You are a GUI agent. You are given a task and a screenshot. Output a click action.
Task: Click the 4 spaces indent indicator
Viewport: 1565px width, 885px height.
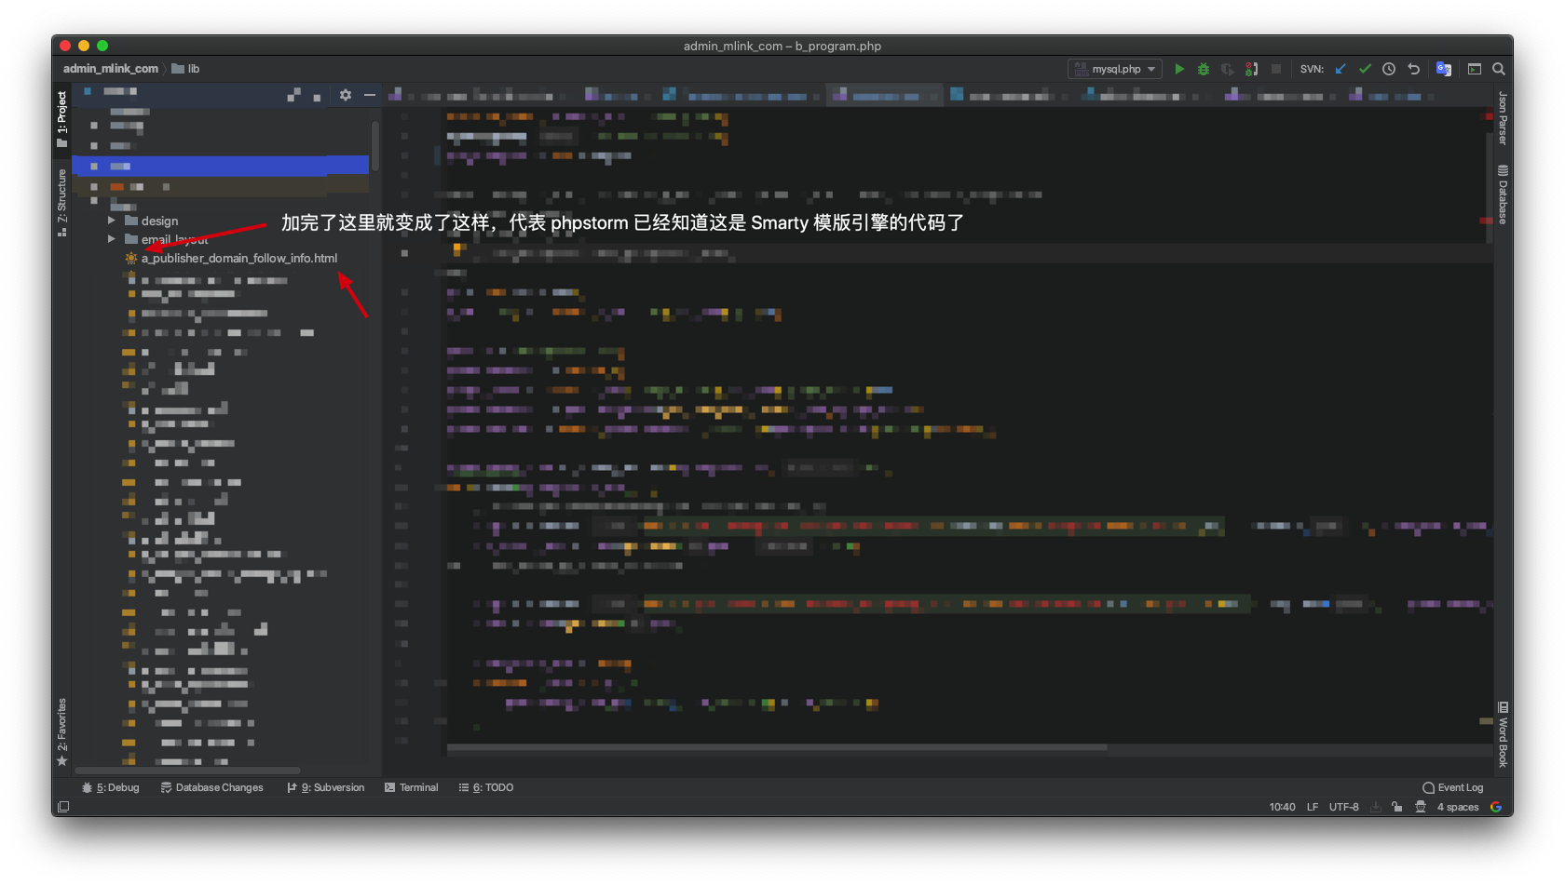click(1457, 807)
